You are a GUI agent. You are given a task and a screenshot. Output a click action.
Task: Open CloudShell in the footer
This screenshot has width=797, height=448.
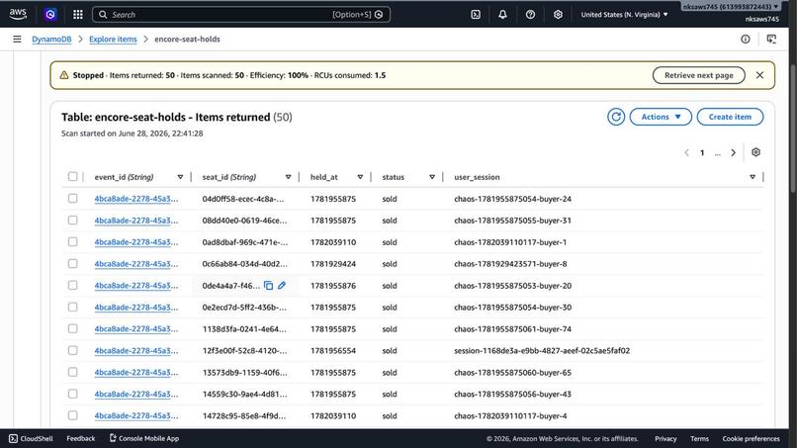tap(31, 438)
